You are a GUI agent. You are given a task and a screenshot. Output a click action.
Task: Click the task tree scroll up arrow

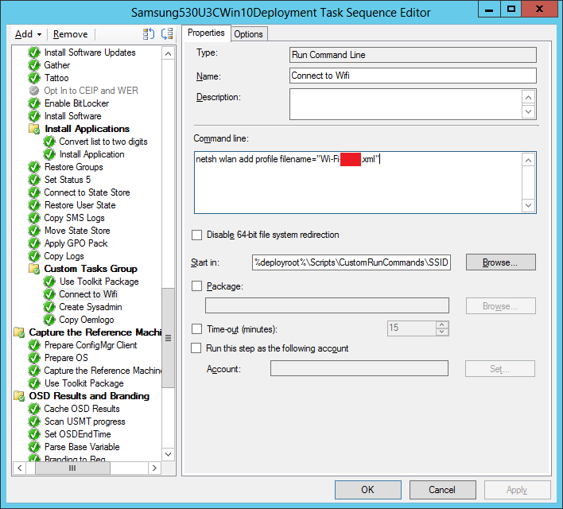pyautogui.click(x=168, y=53)
